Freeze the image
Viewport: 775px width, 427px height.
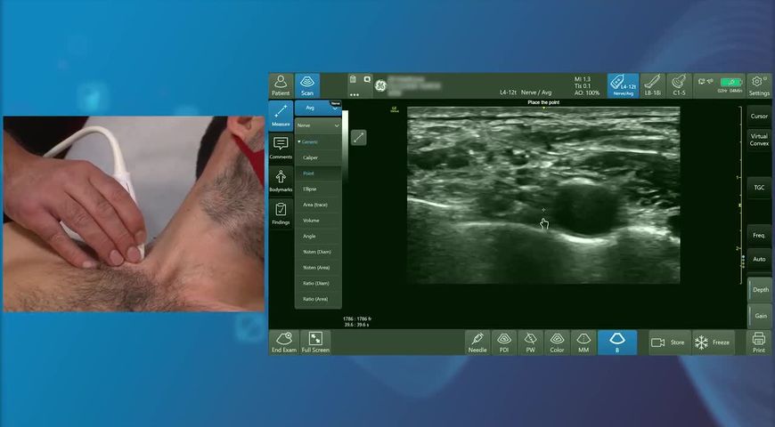click(x=713, y=342)
